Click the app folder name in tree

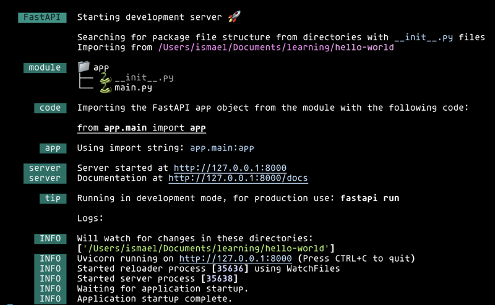(101, 67)
